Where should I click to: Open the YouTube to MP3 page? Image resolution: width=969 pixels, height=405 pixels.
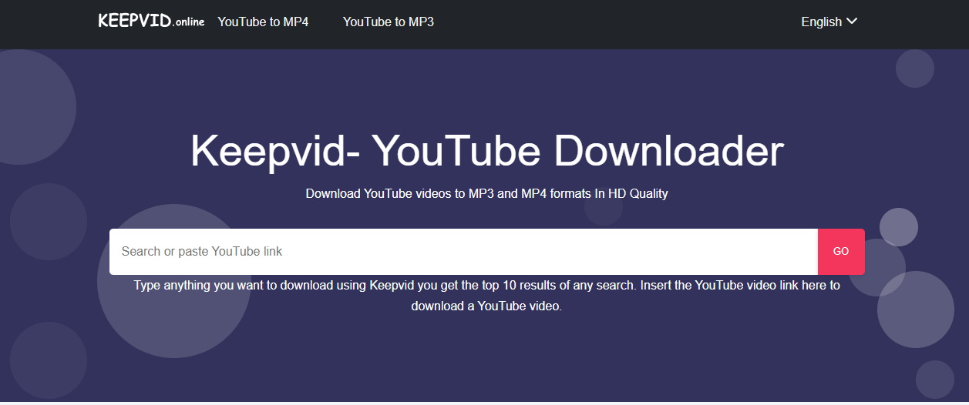click(388, 22)
